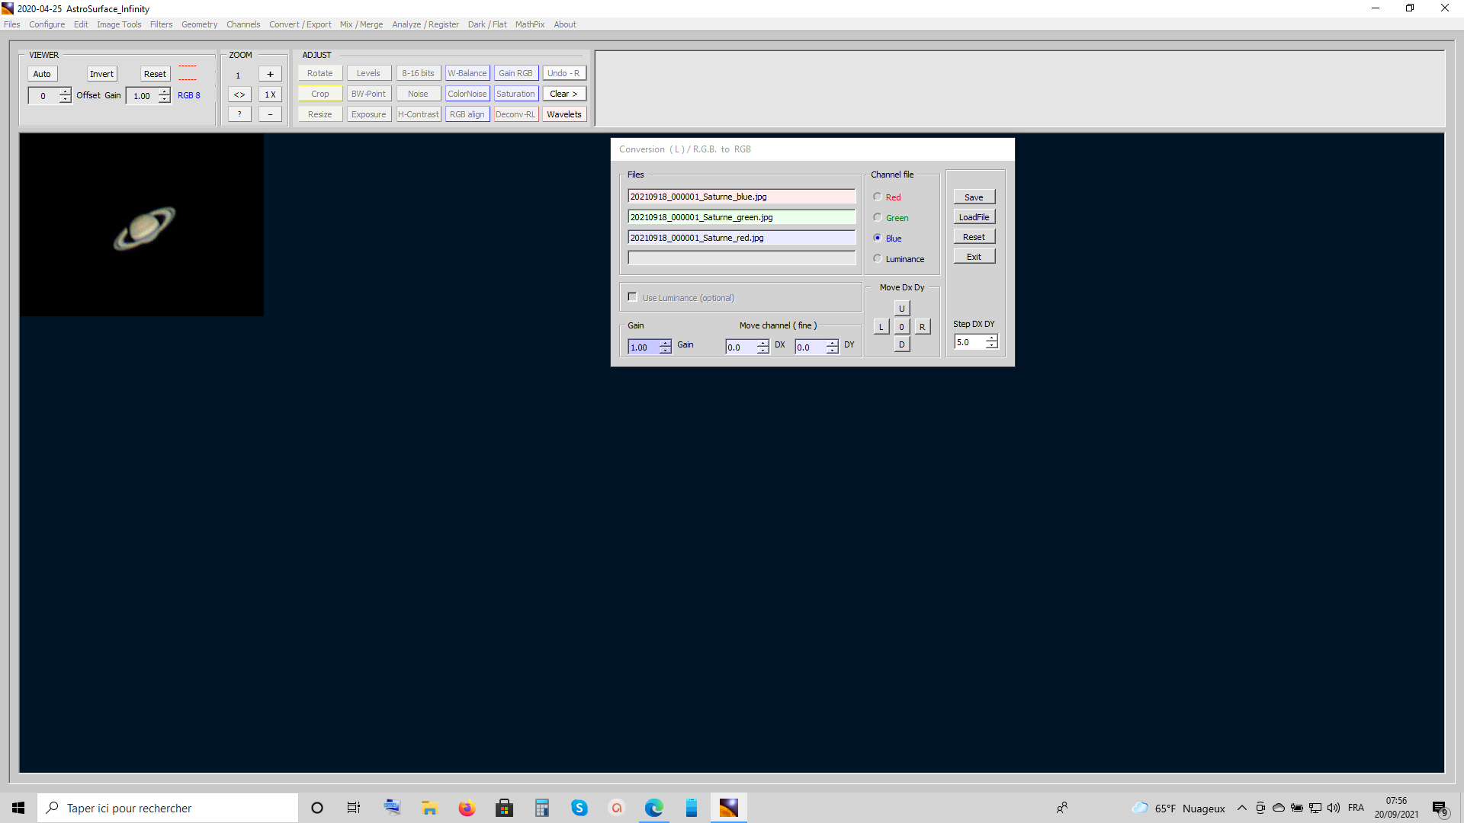The height and width of the screenshot is (823, 1464).
Task: Select the Red channel file radio
Action: [x=878, y=197]
